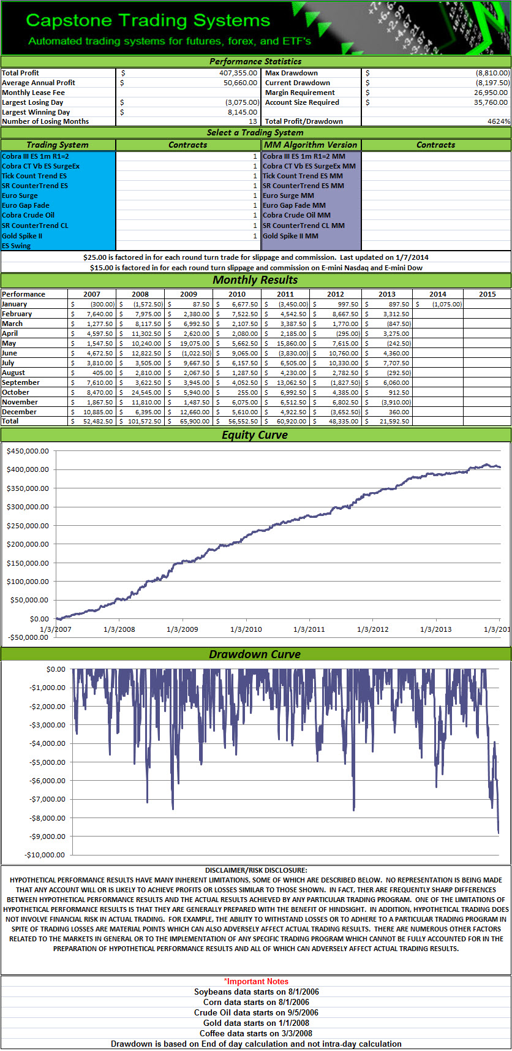512x1051 pixels.
Task: Select the Gold Spike II MM algorithm
Action: click(291, 236)
